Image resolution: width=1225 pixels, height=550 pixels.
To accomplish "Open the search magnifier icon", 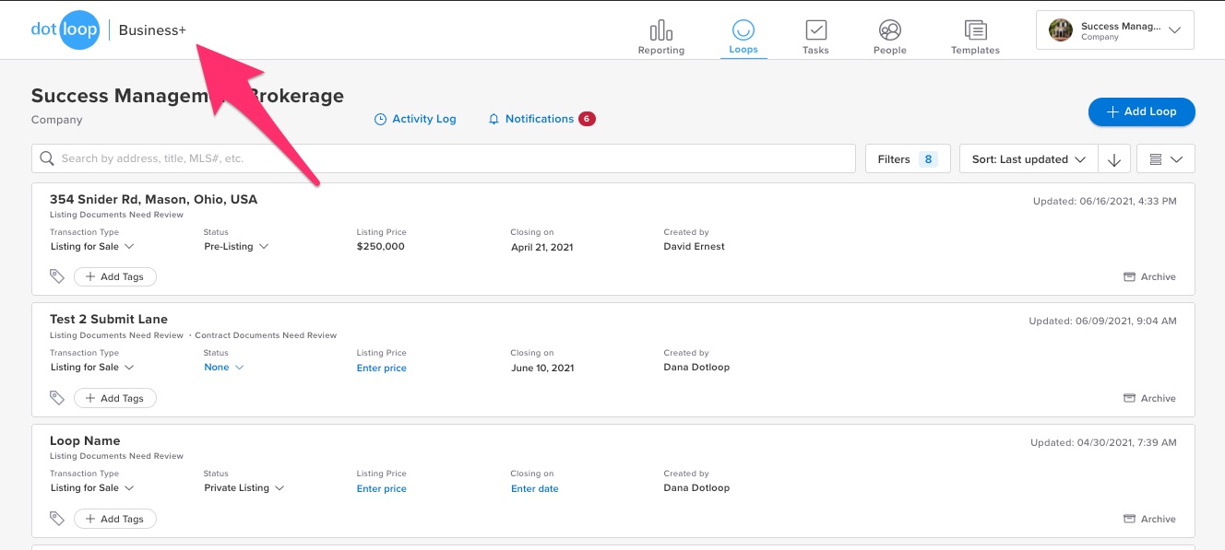I will (46, 158).
